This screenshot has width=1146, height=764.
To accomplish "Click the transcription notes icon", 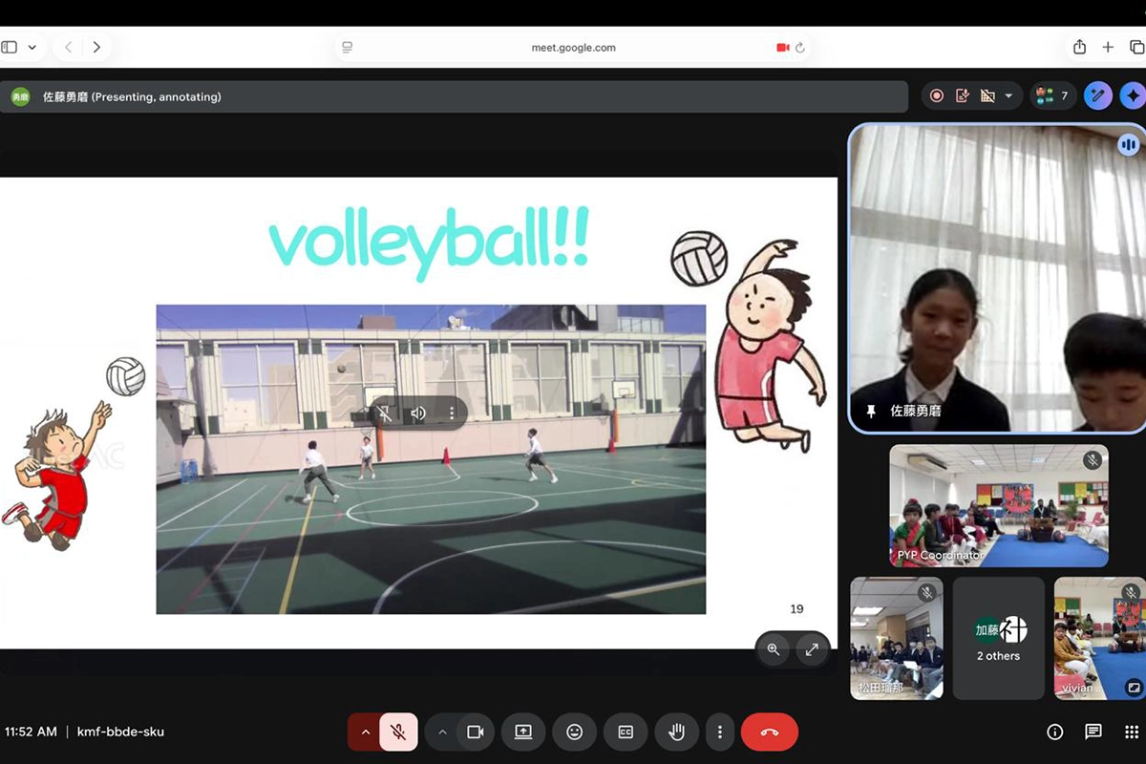I will (963, 95).
